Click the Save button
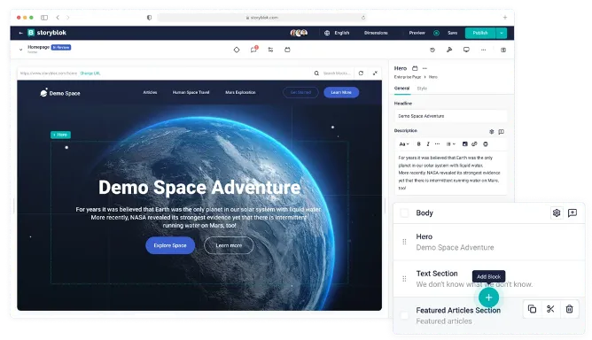 (x=452, y=33)
